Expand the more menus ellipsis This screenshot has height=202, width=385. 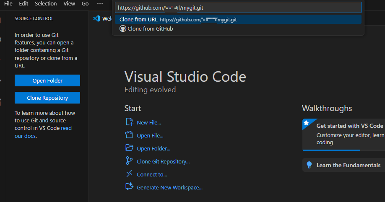point(100,3)
